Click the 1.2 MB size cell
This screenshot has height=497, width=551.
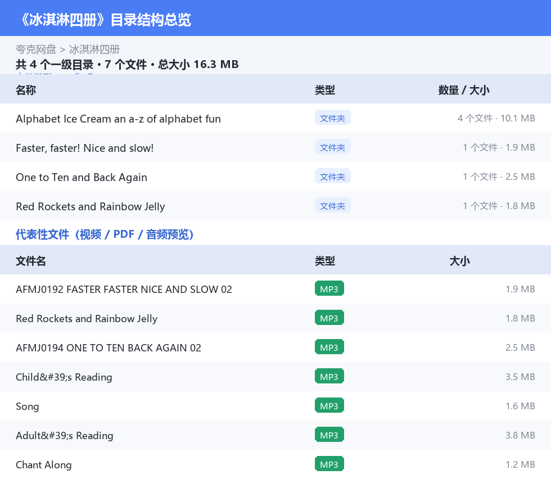(x=520, y=464)
